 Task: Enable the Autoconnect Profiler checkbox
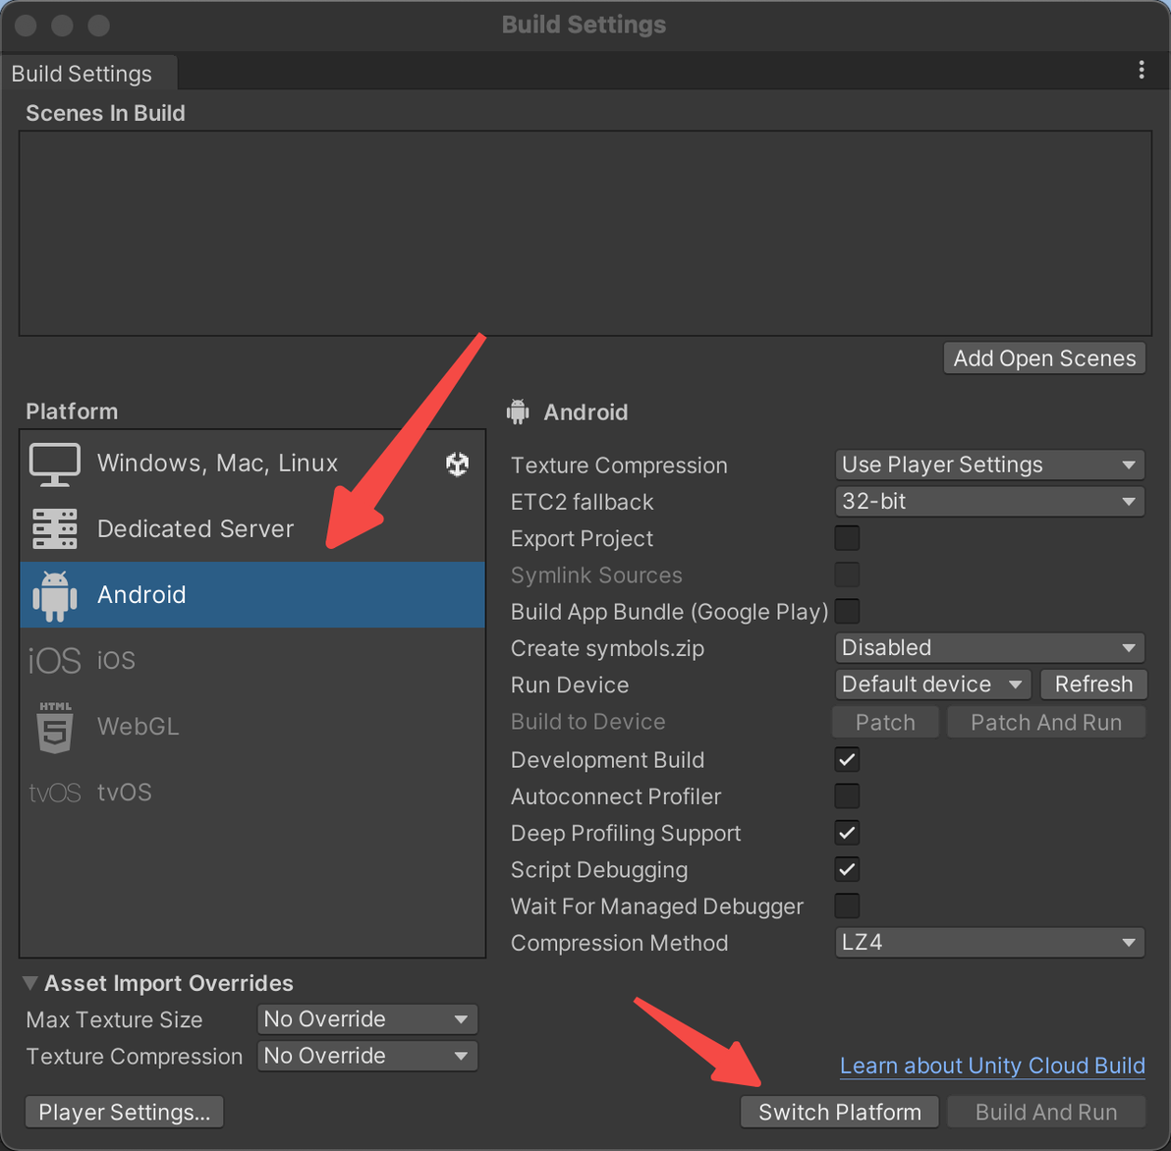point(847,796)
